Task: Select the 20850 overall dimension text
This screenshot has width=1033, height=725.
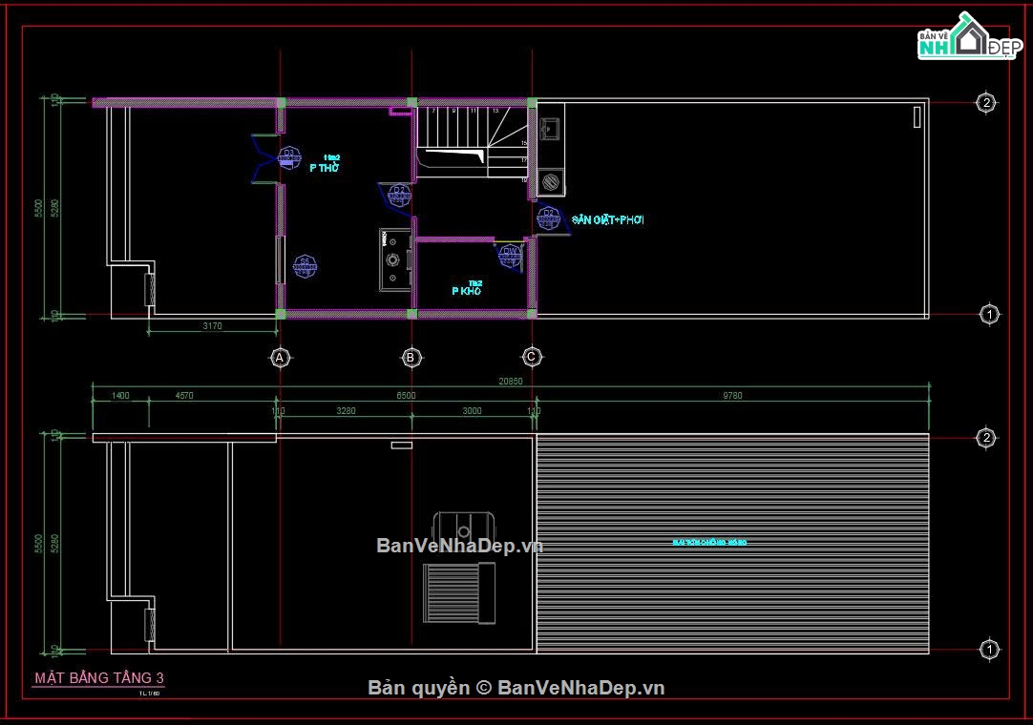Action: tap(511, 382)
